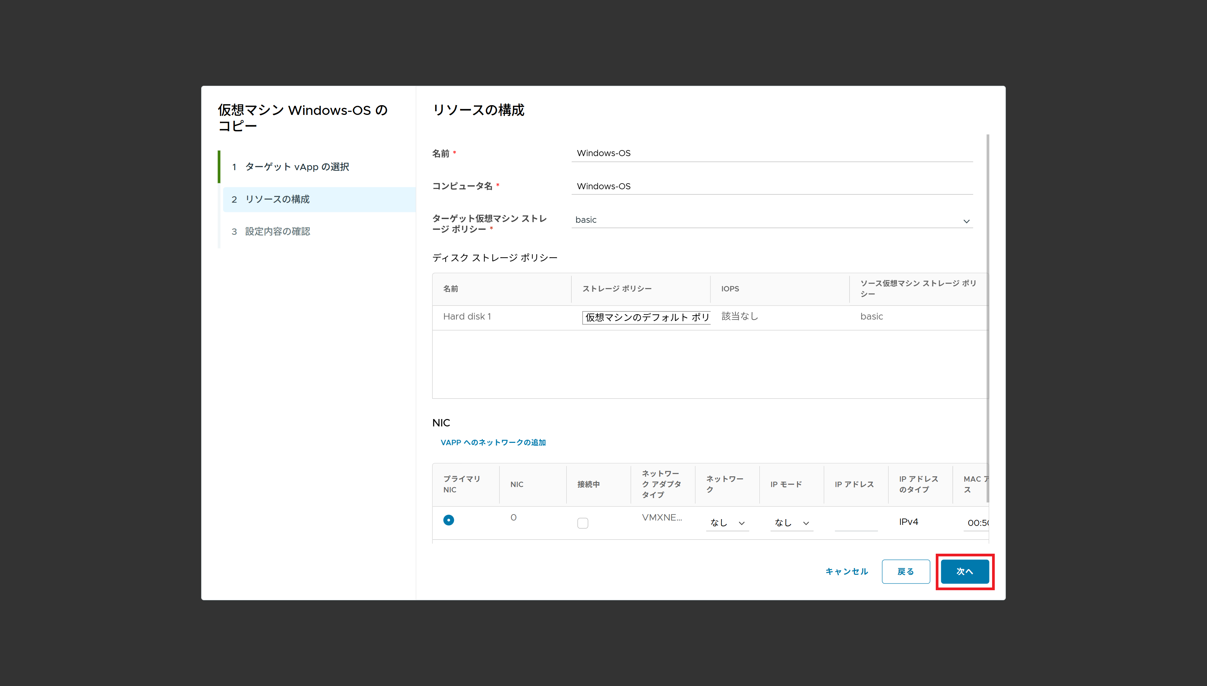
Task: Open VAPP へのネットワークの追加 link
Action: click(x=493, y=442)
